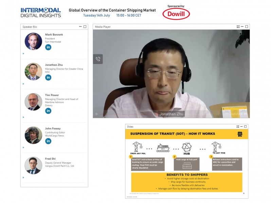The image size is (271, 203).
Task: Enter fullscreen on the Media Player panel
Action: pos(238,26)
